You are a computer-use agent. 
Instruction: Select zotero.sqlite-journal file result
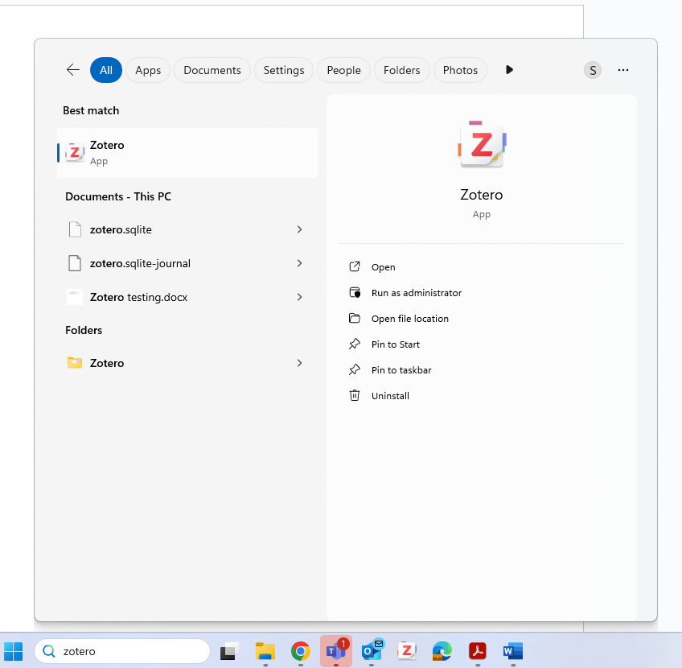tap(188, 263)
